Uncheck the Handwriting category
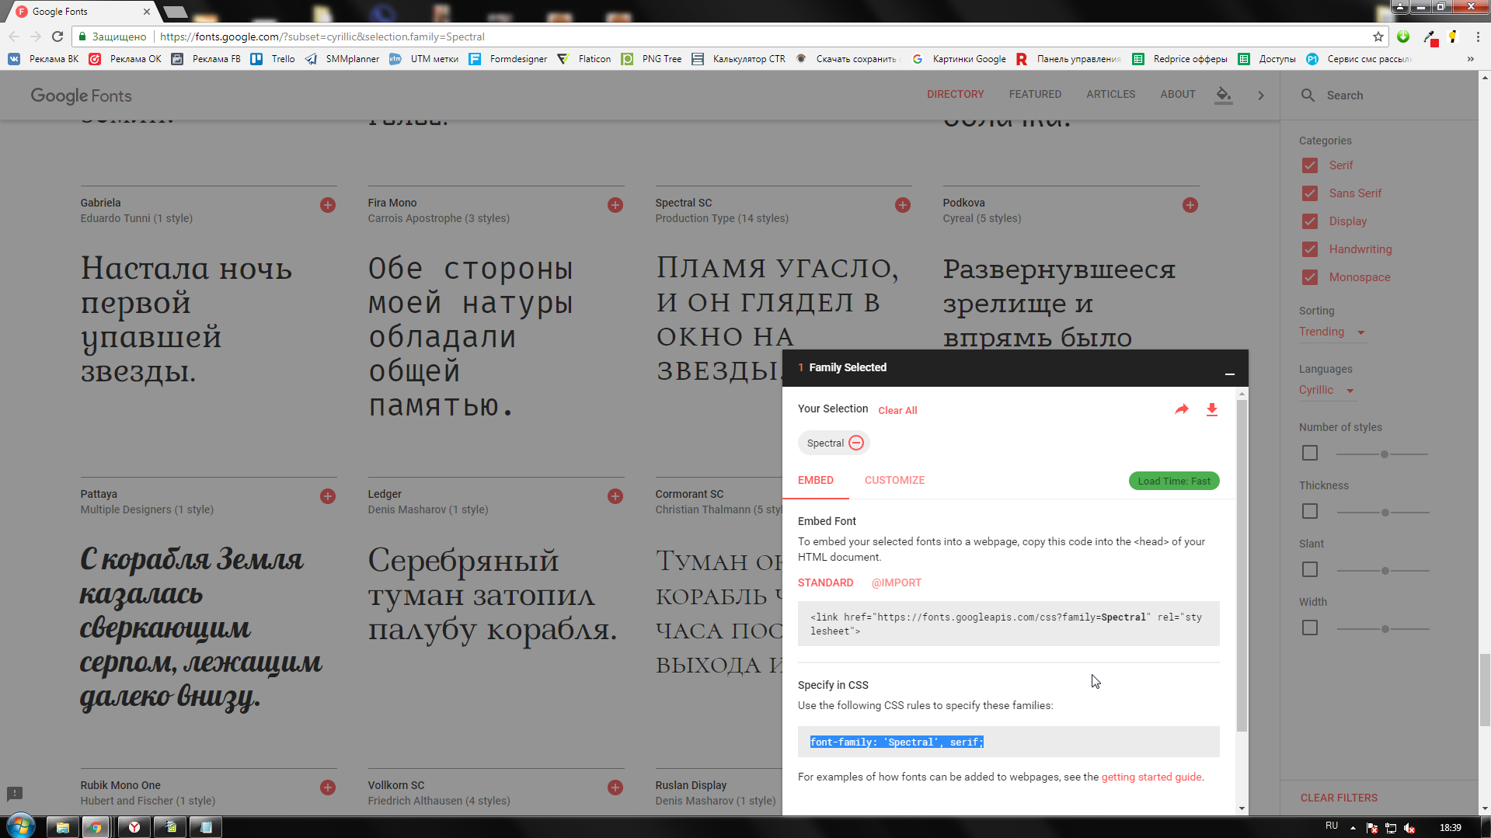 coord(1310,249)
